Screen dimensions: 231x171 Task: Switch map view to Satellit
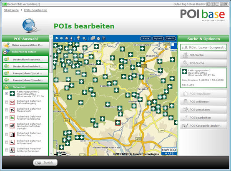click(x=170, y=38)
